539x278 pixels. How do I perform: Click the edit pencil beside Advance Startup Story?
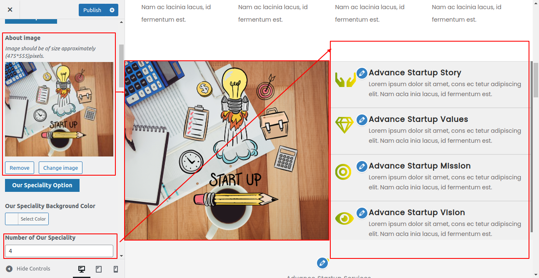pos(362,73)
